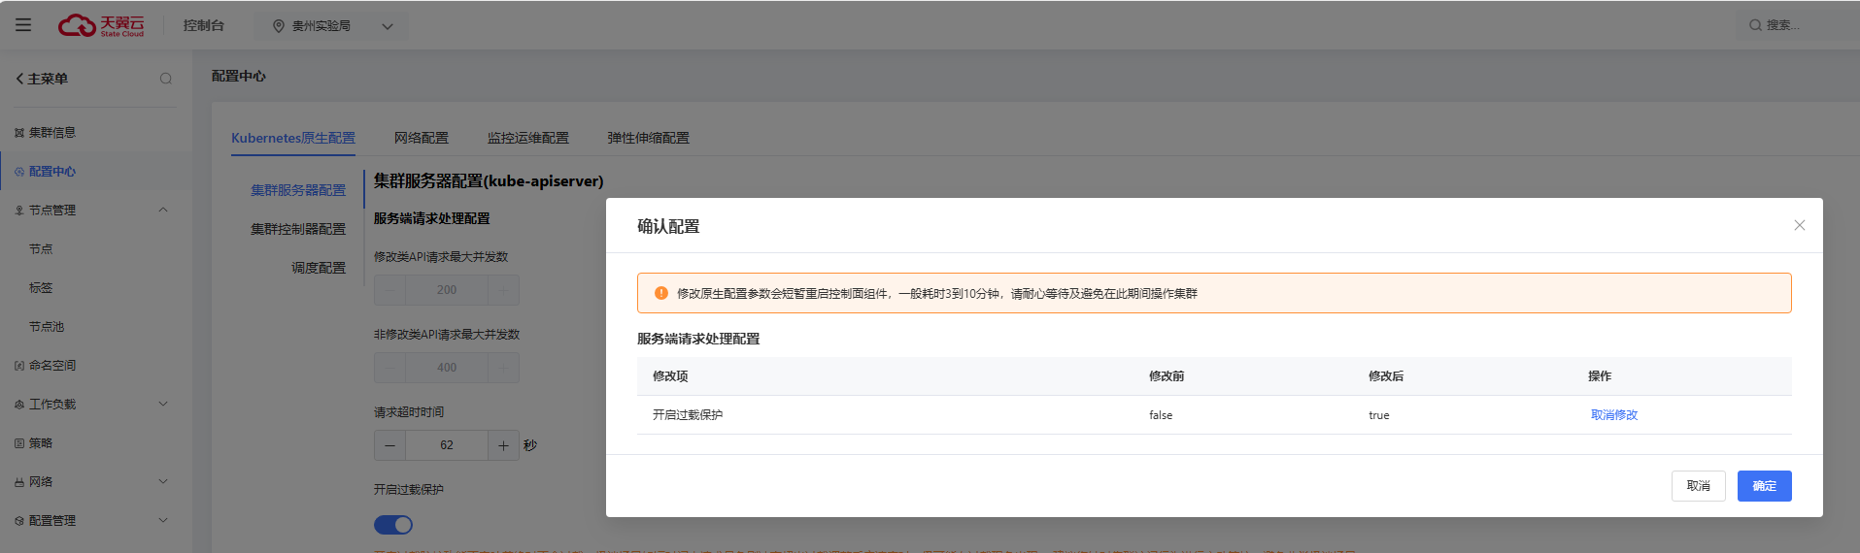This screenshot has width=1860, height=553.
Task: Click the plus icon for 请求超时时间
Action: point(503,445)
